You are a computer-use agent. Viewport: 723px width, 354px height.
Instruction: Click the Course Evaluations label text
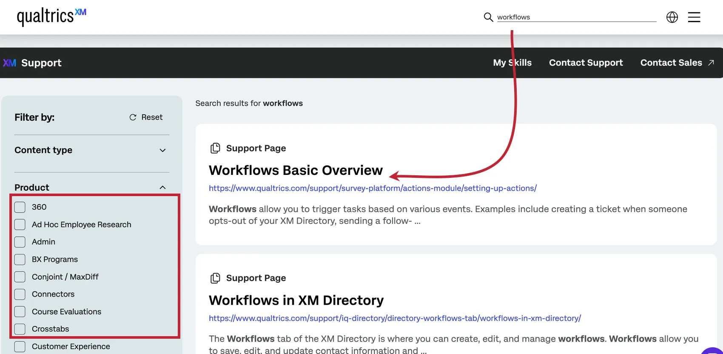tap(66, 312)
